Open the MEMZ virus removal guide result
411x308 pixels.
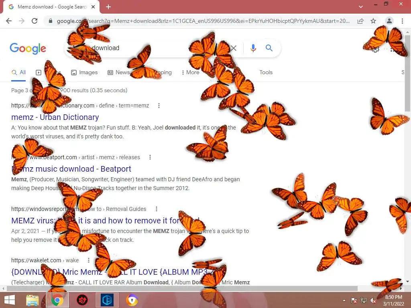tap(106, 221)
